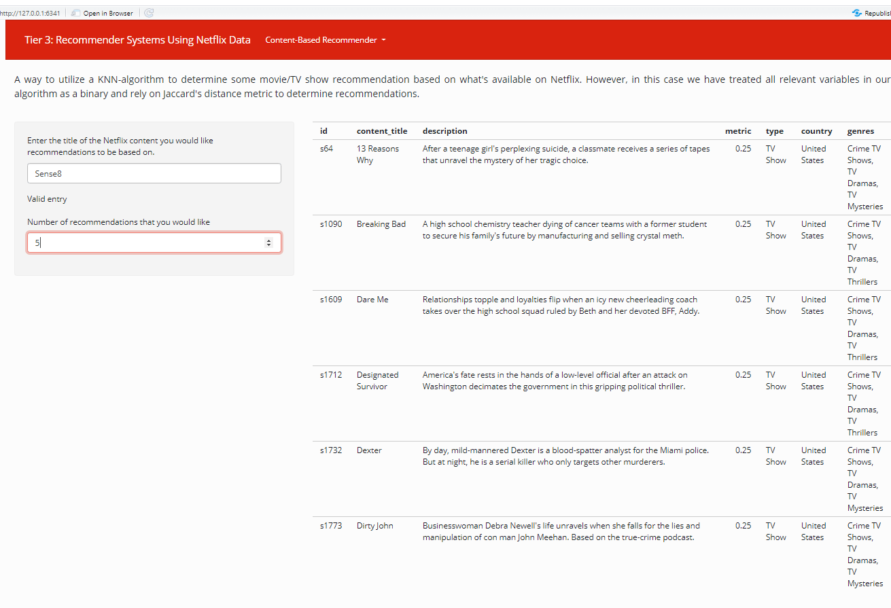Image resolution: width=891 pixels, height=608 pixels.
Task: Click the 13 Reasons Why title
Action: [378, 154]
